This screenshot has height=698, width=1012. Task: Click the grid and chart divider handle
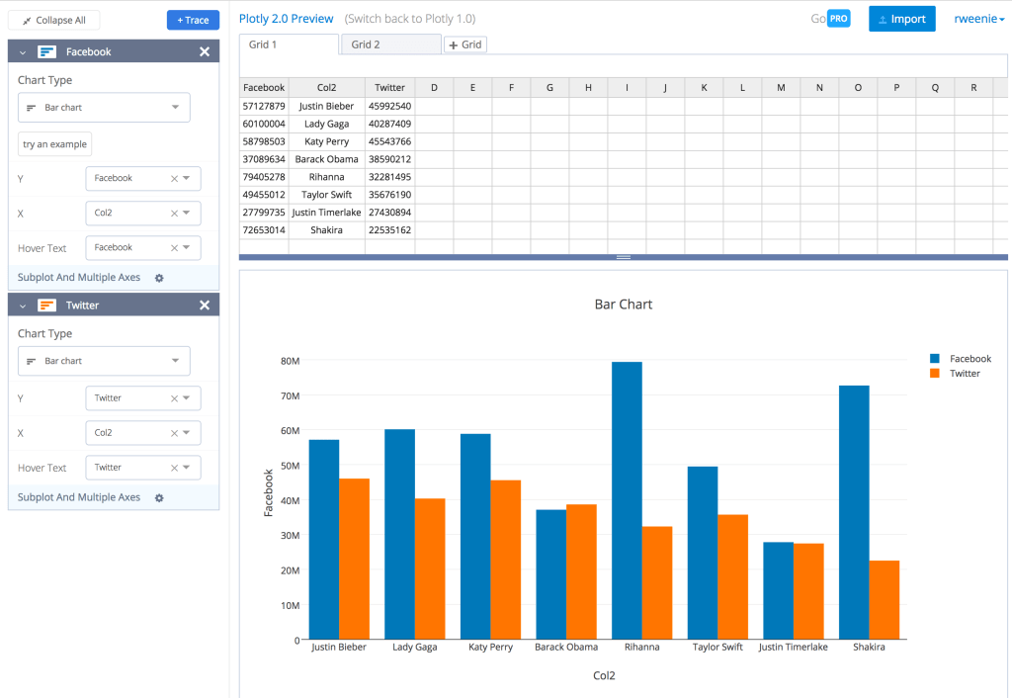(624, 257)
